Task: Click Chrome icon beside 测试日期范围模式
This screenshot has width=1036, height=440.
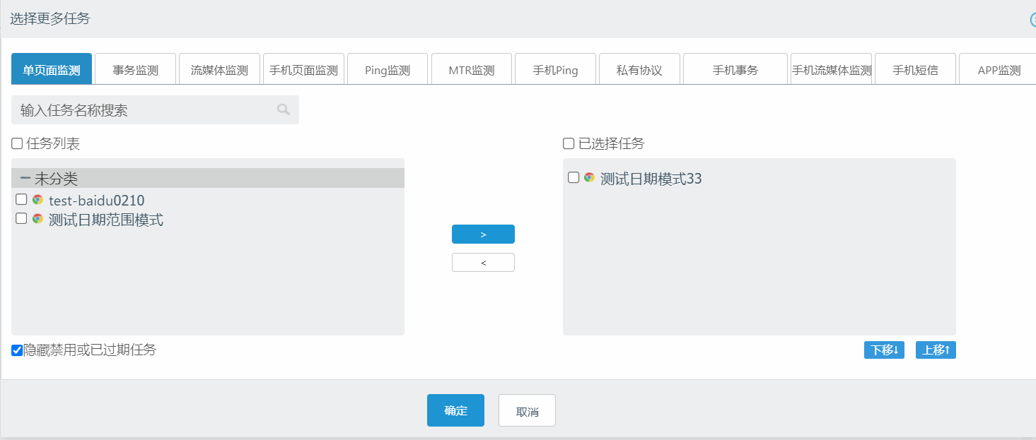Action: [x=37, y=219]
